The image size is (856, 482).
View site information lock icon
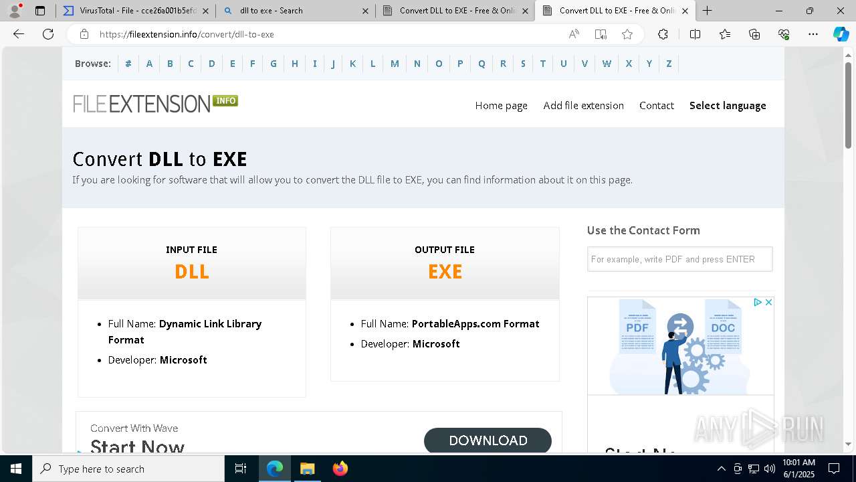click(84, 34)
